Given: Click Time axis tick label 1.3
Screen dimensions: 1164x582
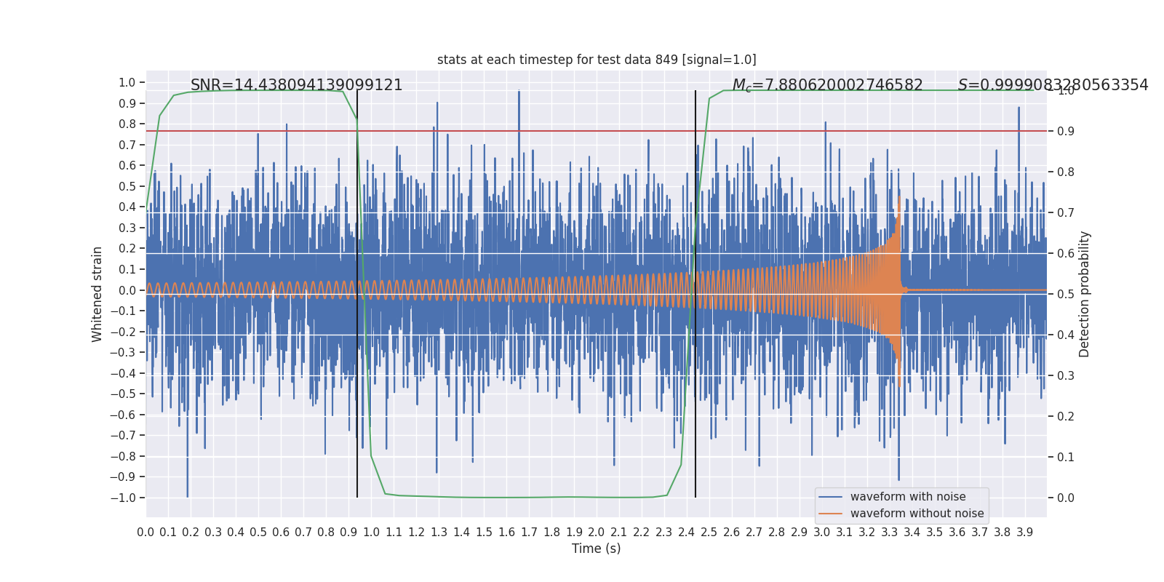Looking at the screenshot, I should coord(439,533).
